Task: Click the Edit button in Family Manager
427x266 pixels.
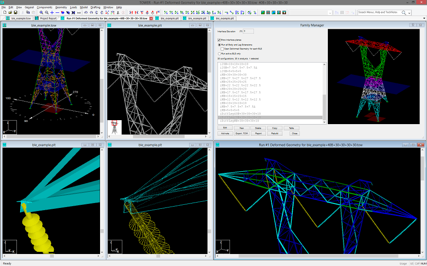Action: [x=225, y=128]
